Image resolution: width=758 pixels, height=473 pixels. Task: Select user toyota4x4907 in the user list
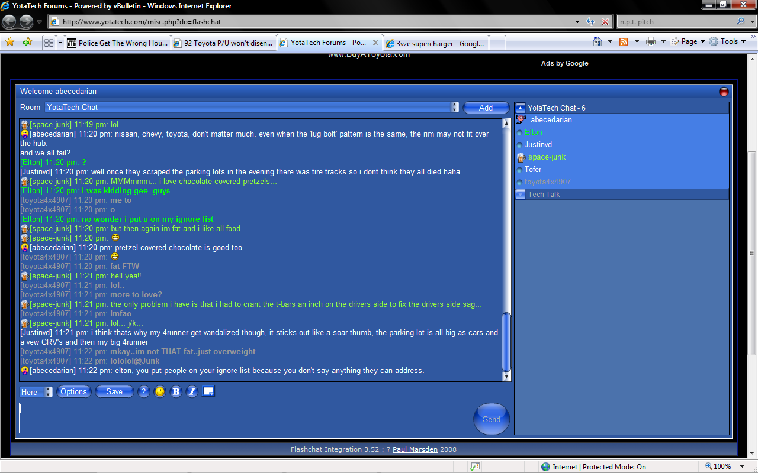tap(548, 182)
